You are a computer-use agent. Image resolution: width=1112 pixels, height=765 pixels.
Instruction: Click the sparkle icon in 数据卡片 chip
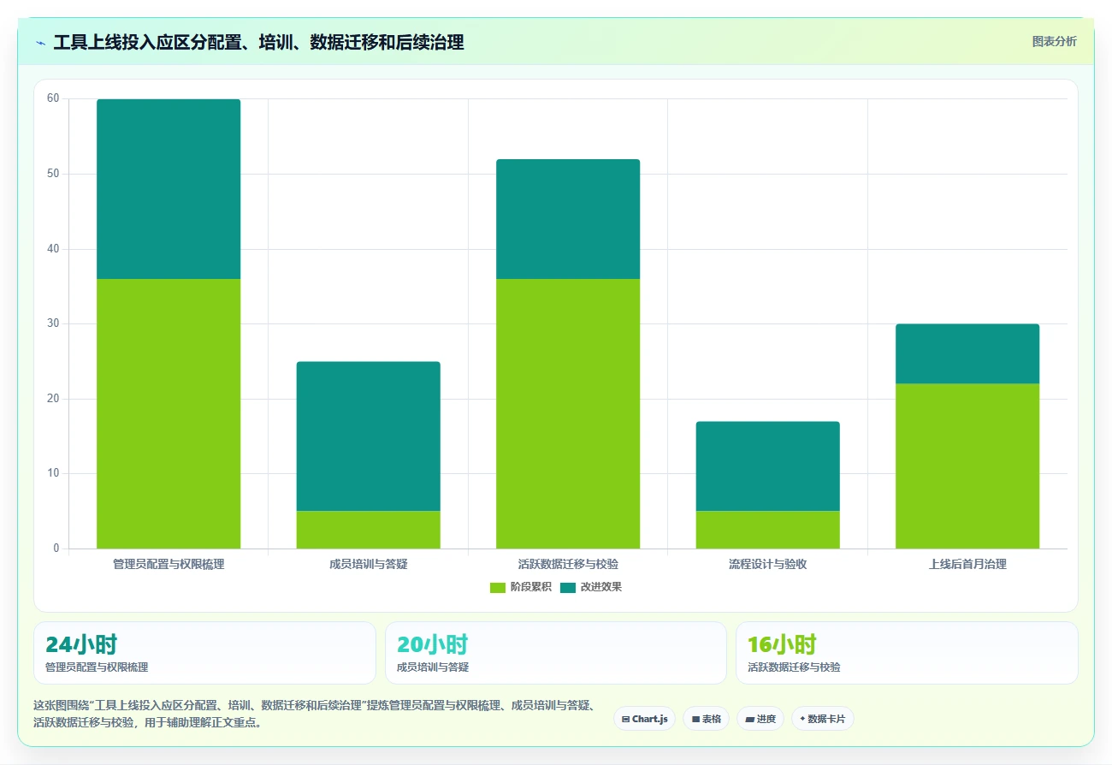(x=802, y=719)
